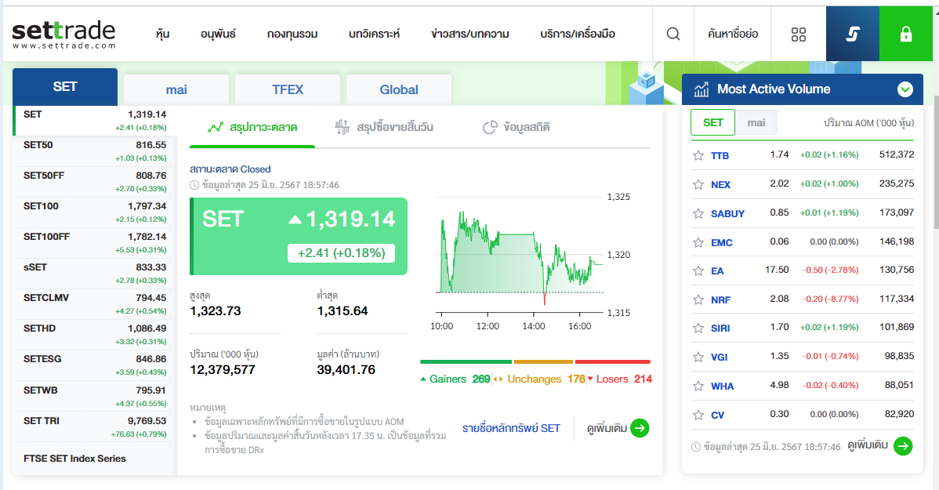939x490 pixels.
Task: Open the บทวิเคราะห์ menu
Action: (x=375, y=34)
